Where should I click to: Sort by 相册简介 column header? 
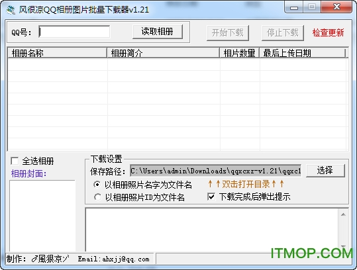click(163, 53)
